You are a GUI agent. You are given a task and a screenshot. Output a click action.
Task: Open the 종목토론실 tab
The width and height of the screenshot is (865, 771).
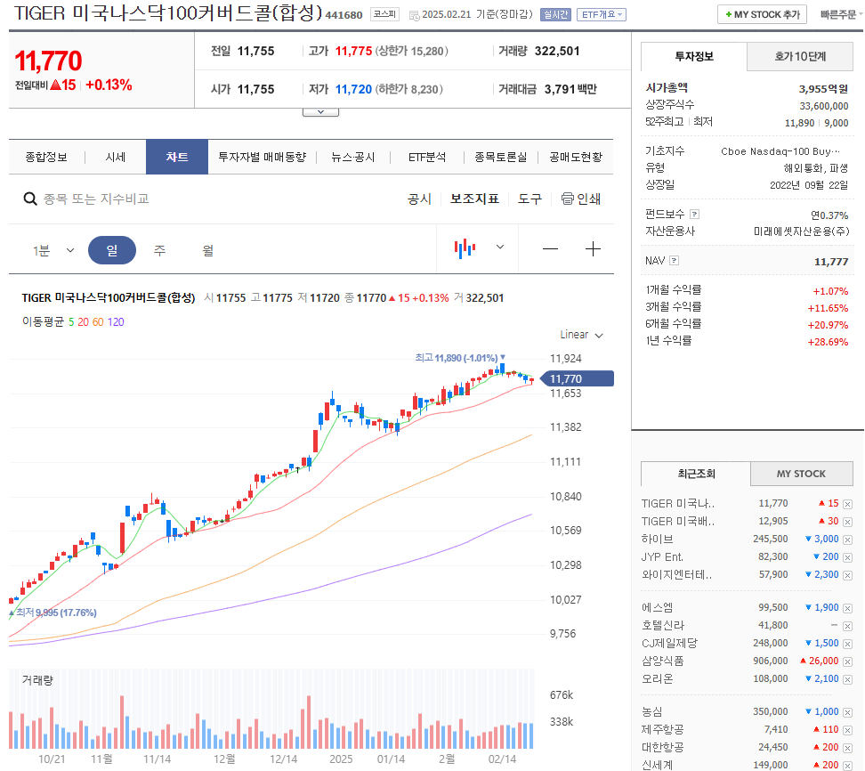pyautogui.click(x=501, y=158)
